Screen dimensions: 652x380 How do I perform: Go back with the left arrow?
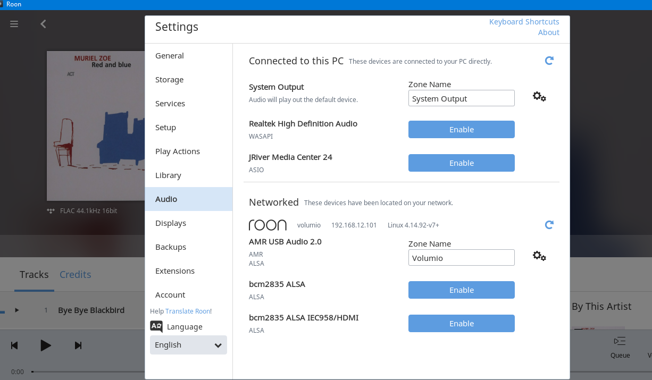click(43, 24)
